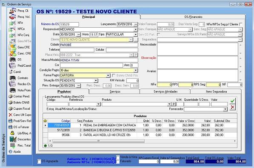Viewport: 254px width, 168px height.
Task: Open Descontos calculator icon
Action: 13,140
